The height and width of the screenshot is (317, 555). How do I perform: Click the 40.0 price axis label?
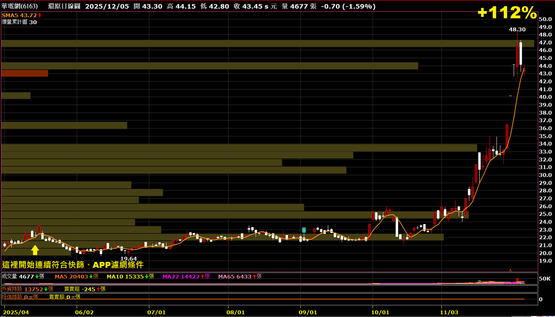[545, 97]
